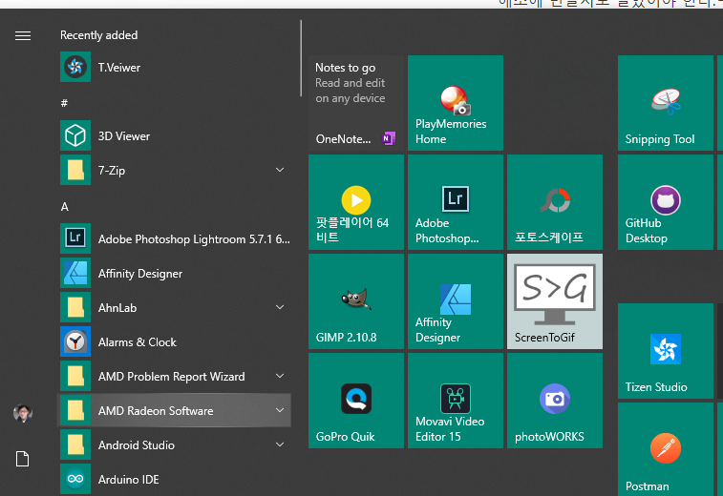The width and height of the screenshot is (723, 496).
Task: Launch the 포토스케이프 tile
Action: (555, 202)
